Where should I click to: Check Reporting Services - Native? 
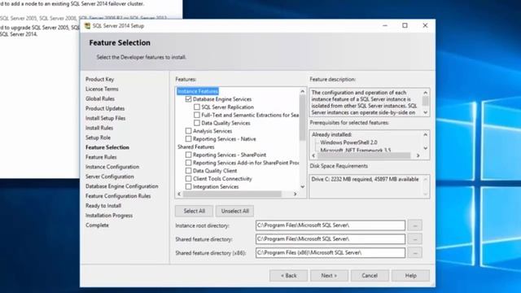[x=188, y=139]
